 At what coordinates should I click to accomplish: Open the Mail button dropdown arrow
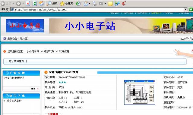click(x=90, y=4)
